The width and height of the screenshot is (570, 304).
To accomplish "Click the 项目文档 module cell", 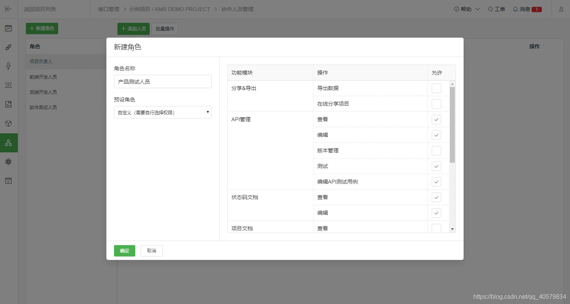I will click(270, 227).
